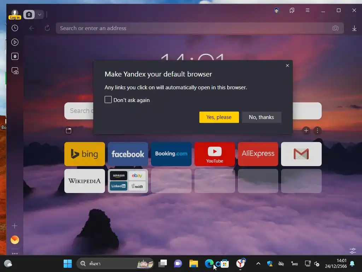Go back with the left arrow
The image size is (362, 272).
[x=31, y=28]
